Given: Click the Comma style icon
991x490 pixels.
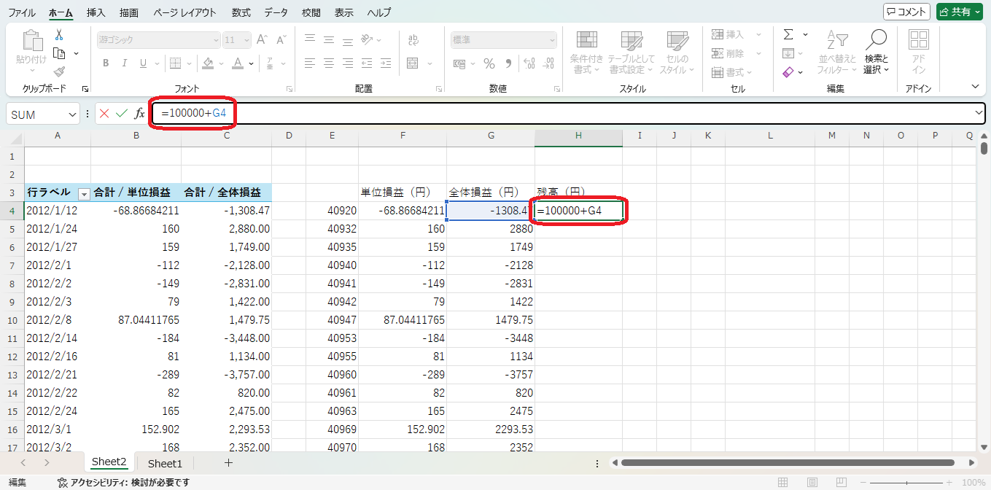Looking at the screenshot, I should pos(508,63).
